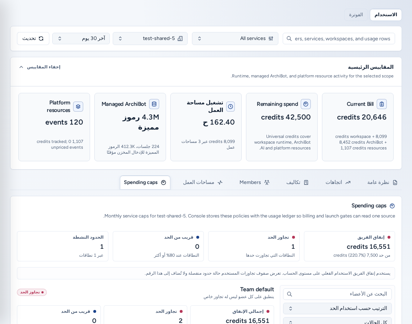Click the تجاوز الحد status badge
Viewport: 412px width, 324px height.
[32, 292]
